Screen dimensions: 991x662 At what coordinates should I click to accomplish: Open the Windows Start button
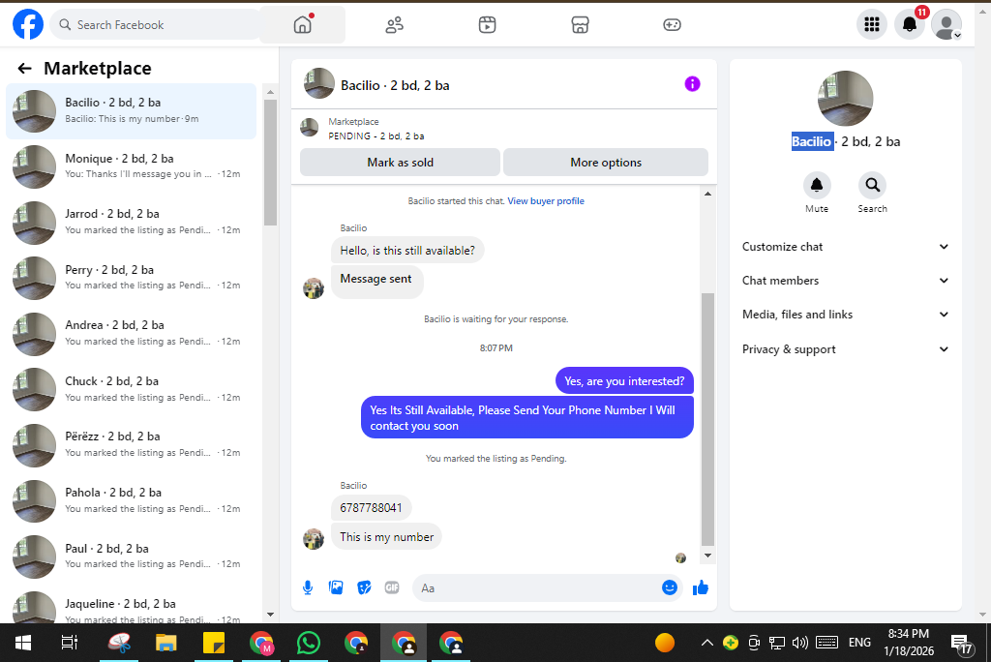pyautogui.click(x=23, y=643)
